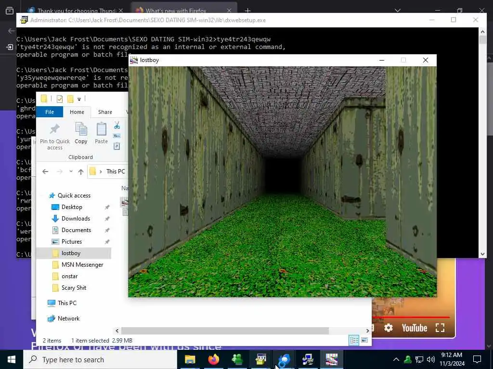Viewport: 493px width, 369px height.
Task: Open Firefox from the taskbar
Action: [214, 359]
